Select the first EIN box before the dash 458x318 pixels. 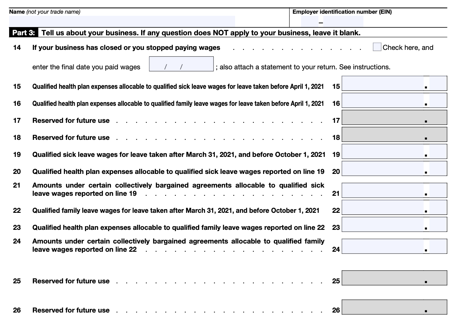pos(309,21)
